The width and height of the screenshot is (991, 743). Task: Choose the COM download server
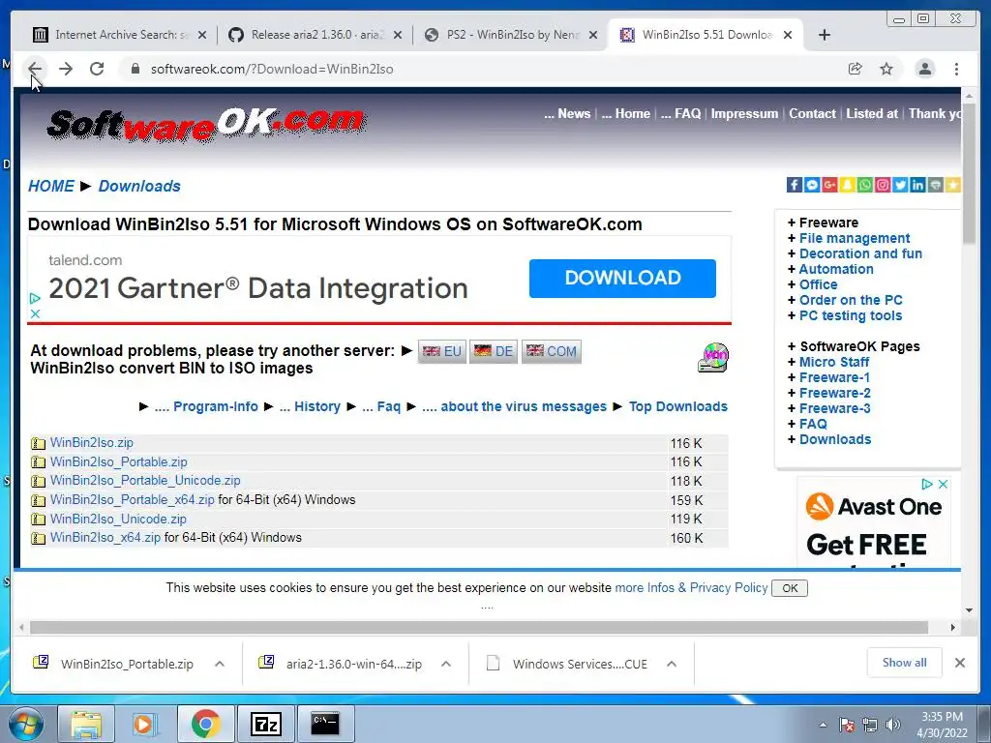pos(551,351)
